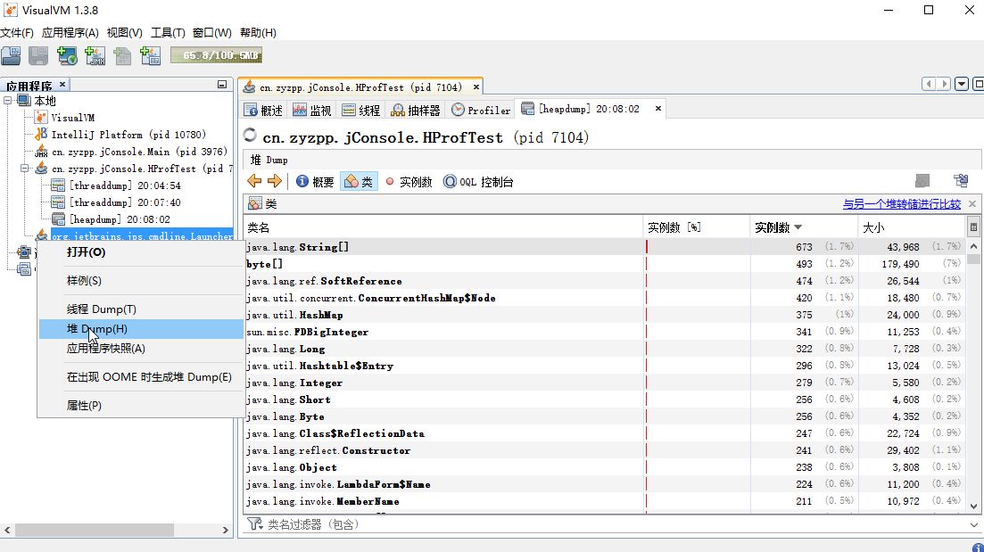Click the add remote host toolbar icon
The height and width of the screenshot is (552, 984).
[67, 55]
